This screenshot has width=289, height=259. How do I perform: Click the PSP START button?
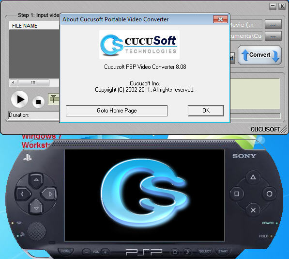point(223,251)
